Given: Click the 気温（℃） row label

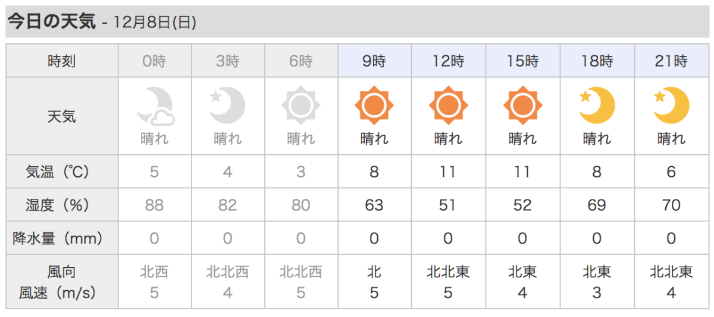Looking at the screenshot, I should coord(62,172).
